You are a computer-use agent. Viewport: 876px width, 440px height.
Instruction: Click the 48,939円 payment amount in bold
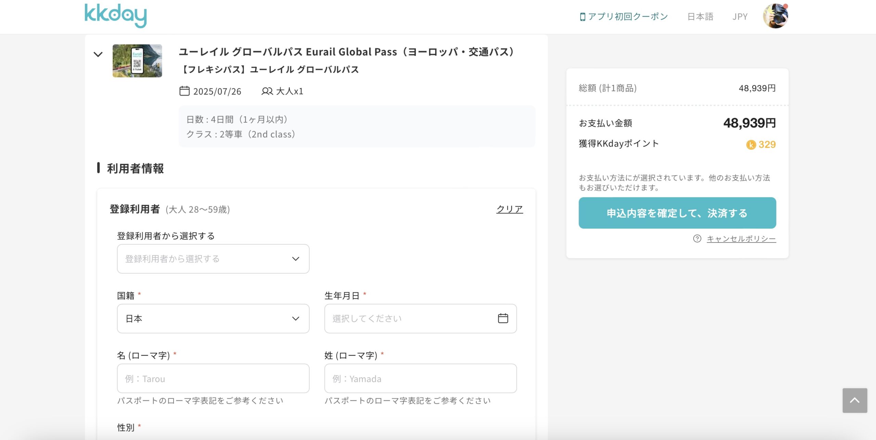(749, 123)
